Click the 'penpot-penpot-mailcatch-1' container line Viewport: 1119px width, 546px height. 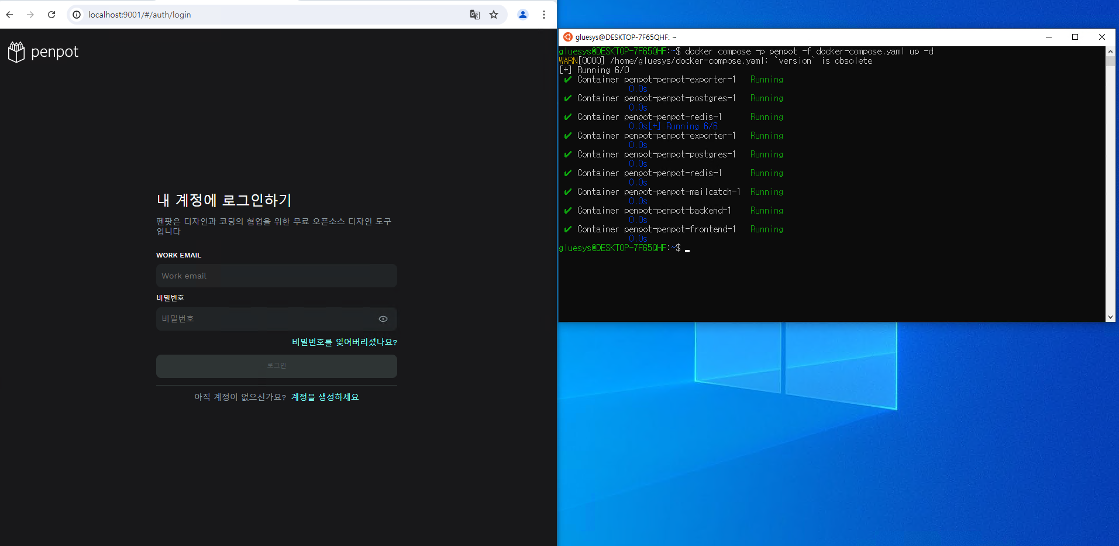click(x=673, y=192)
